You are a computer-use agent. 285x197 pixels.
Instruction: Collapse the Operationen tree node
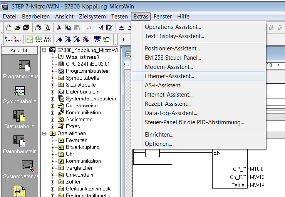[44, 134]
